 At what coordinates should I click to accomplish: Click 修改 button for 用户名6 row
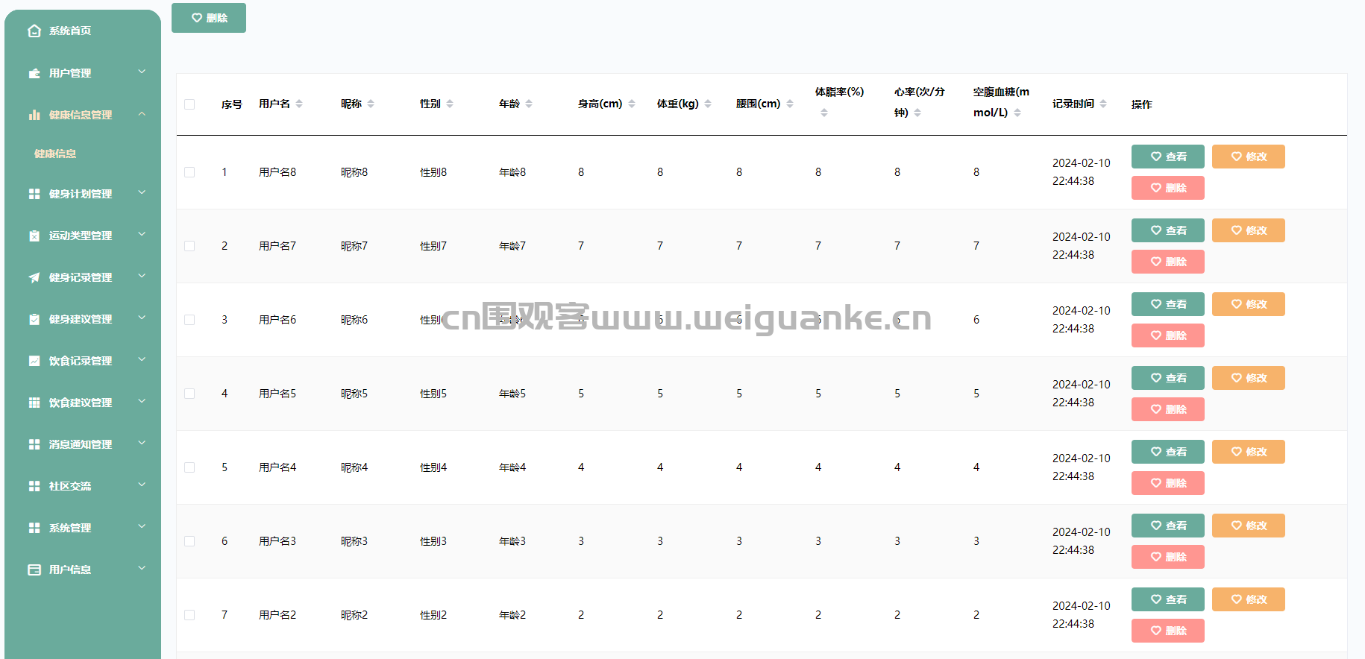pyautogui.click(x=1248, y=304)
